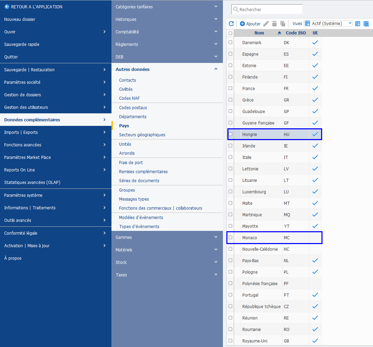
Task: Tick the checkbox for France row
Action: pyautogui.click(x=230, y=88)
